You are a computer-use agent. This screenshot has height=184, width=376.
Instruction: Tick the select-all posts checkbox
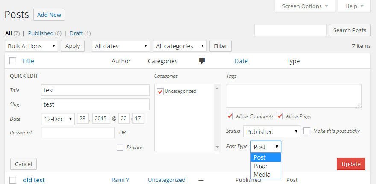tap(13, 61)
